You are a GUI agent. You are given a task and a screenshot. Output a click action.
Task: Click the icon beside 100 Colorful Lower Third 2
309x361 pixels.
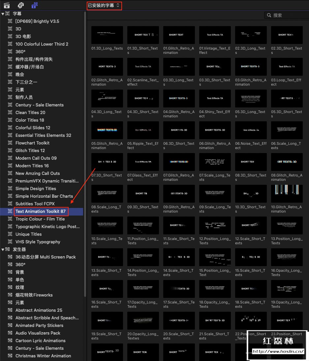pyautogui.click(x=10, y=44)
